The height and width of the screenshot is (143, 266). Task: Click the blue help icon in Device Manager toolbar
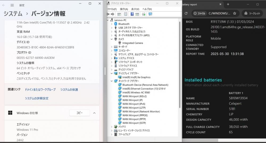tap(132, 14)
